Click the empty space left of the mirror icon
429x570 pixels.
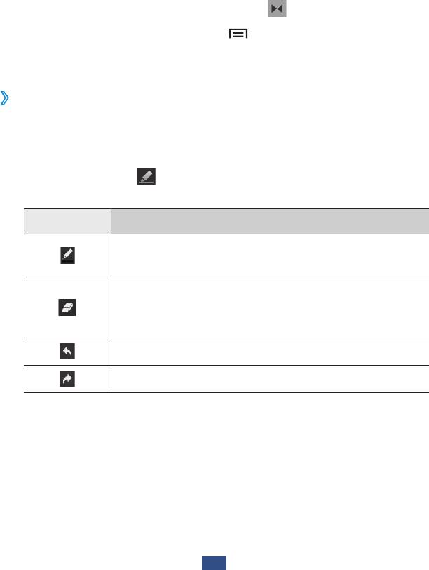(140, 9)
